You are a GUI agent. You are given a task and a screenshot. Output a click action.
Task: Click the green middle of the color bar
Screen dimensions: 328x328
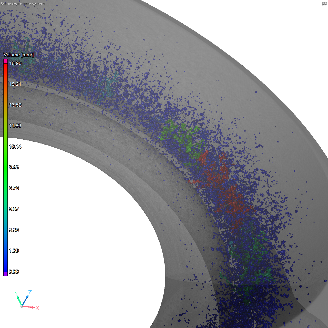[x=5, y=167]
